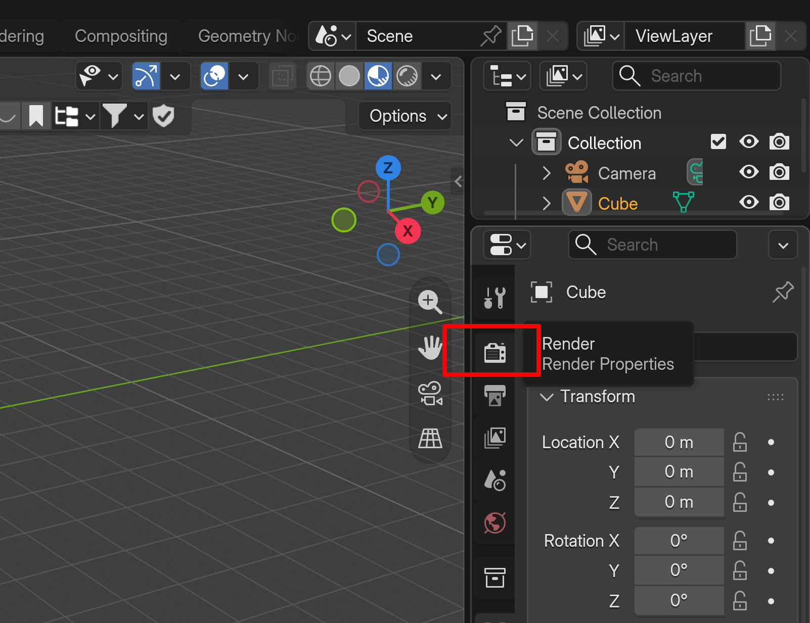
Task: Uncheck the Collection exclude checkbox
Action: [718, 142]
